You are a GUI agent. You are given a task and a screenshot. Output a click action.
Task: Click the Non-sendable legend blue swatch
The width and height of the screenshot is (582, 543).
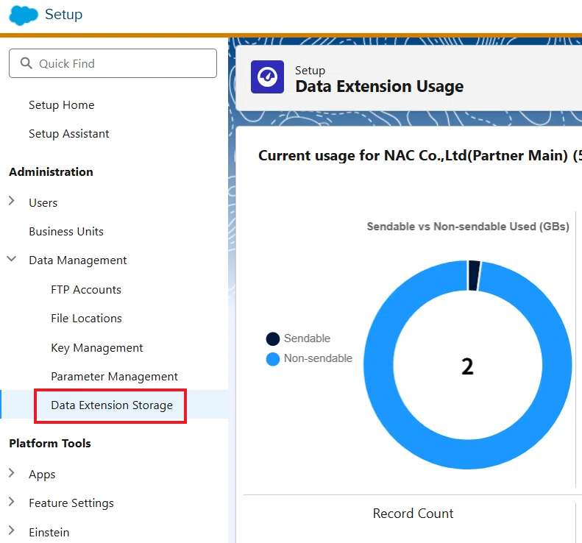pyautogui.click(x=273, y=359)
